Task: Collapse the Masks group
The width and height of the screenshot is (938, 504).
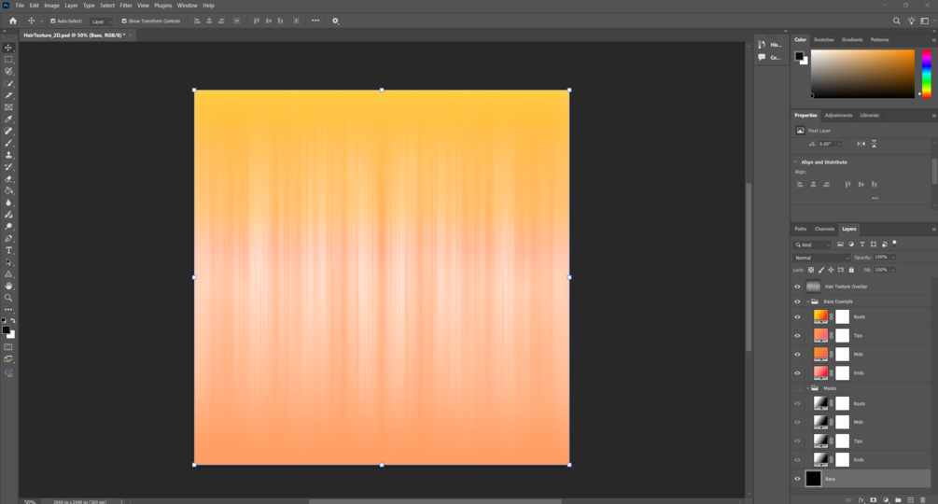Action: (807, 388)
